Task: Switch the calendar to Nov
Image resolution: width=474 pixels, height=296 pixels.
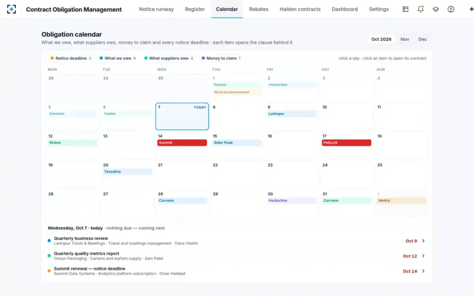Action: (x=405, y=39)
